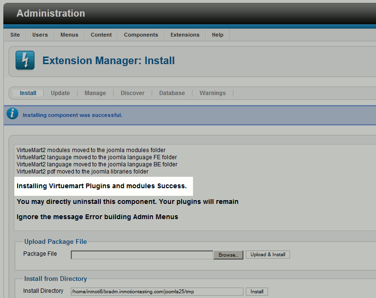The image size is (376, 298).
Task: Expand the Menus menu
Action: (x=69, y=35)
